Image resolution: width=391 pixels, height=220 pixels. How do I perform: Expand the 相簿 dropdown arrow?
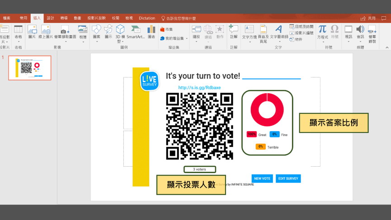[x=83, y=42]
